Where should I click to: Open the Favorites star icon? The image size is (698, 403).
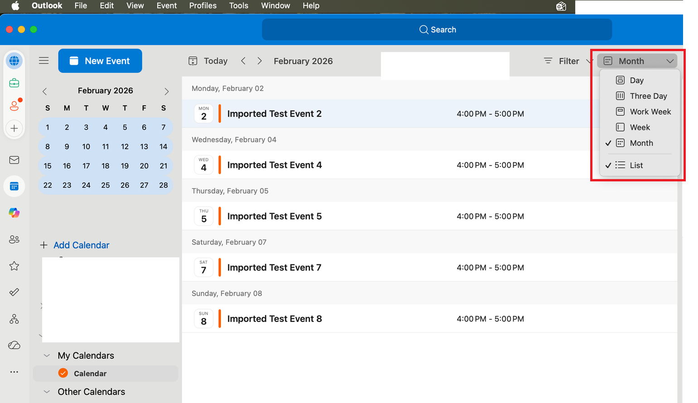tap(14, 266)
